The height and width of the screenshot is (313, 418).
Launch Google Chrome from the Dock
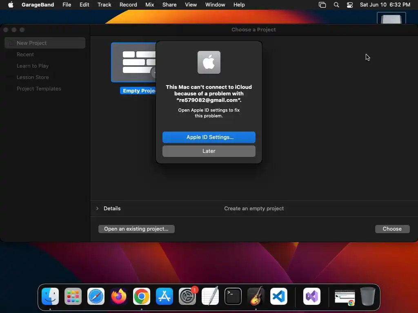142,296
